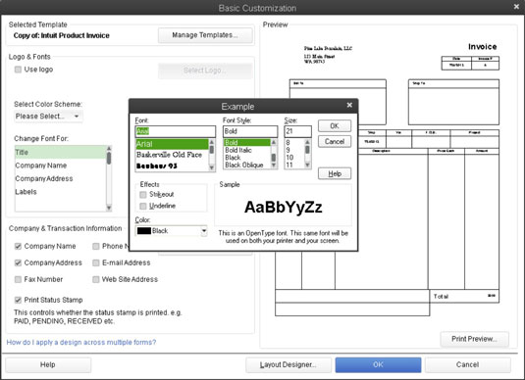This screenshot has width=525, height=380.
Task: Click Help in Basic Customization window
Action: click(48, 365)
